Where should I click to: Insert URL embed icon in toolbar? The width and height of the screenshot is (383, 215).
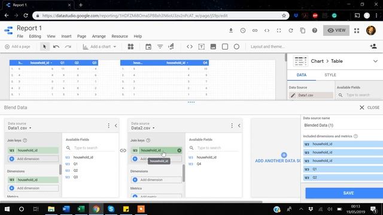click(190, 47)
